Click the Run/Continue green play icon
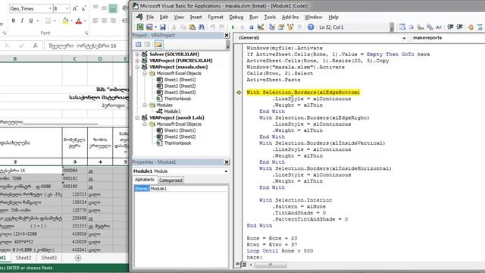 233,27
